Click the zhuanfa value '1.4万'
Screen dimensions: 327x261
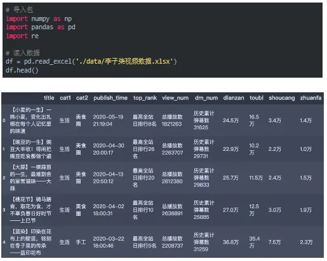[x=305, y=120]
